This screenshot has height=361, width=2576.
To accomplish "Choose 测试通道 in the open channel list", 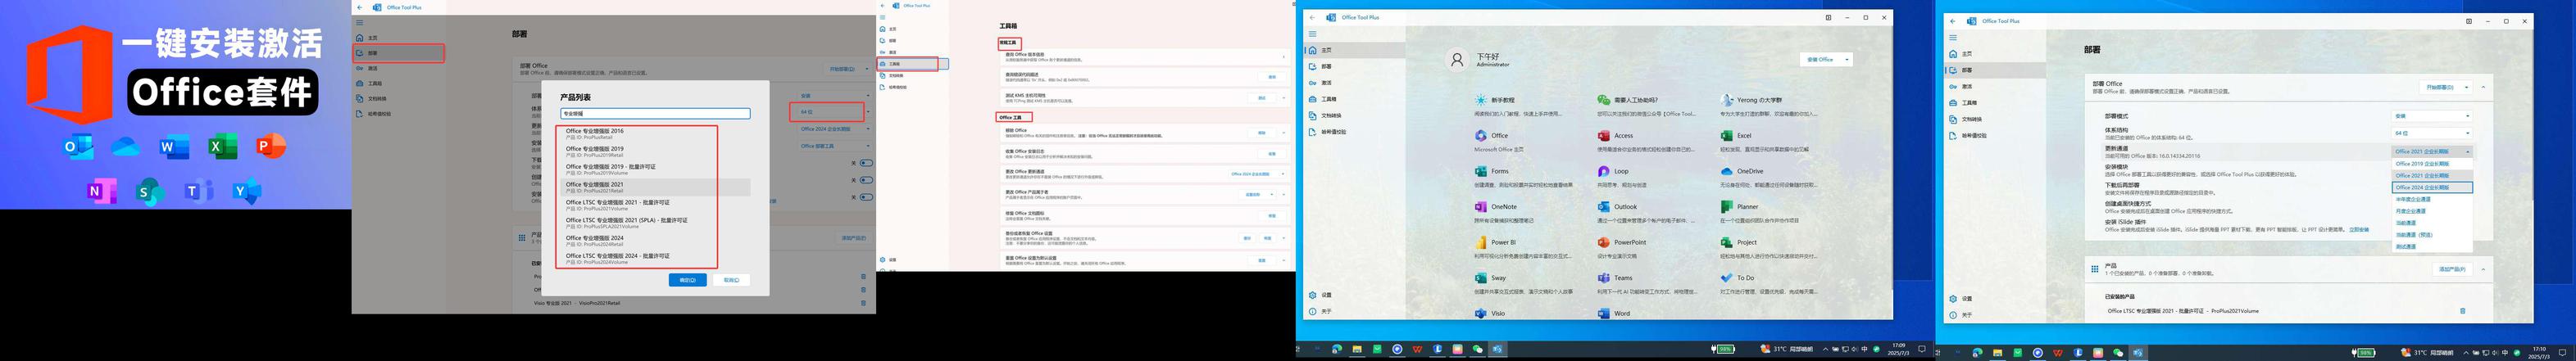I will coord(2432,246).
